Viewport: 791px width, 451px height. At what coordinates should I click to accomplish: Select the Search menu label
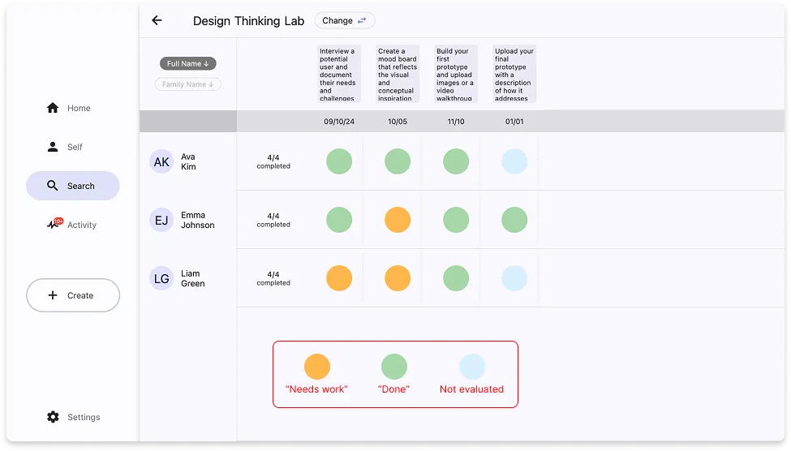(80, 186)
